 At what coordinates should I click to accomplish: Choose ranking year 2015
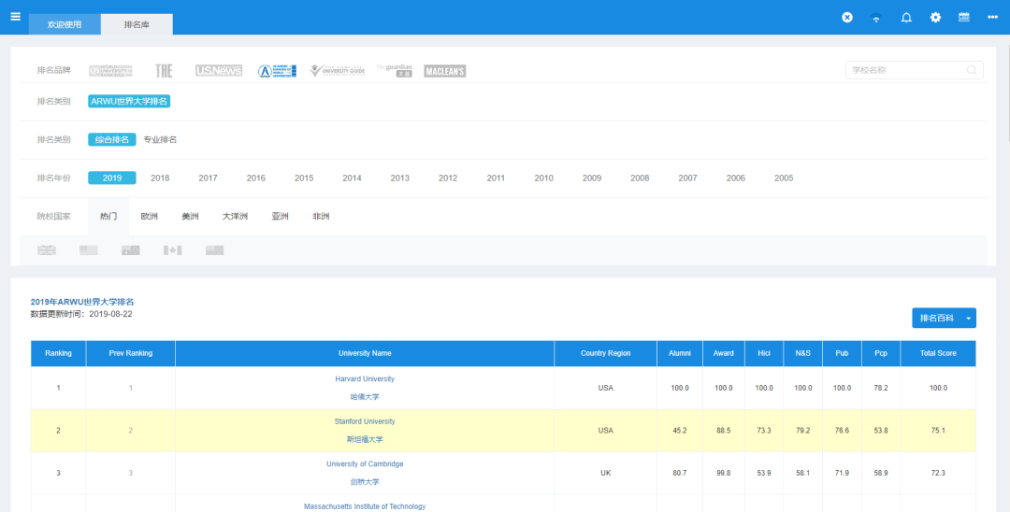point(304,178)
